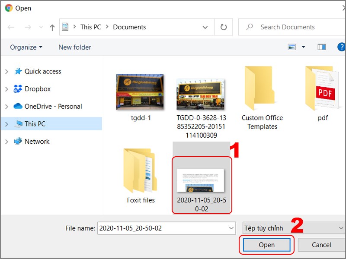Open the Help question mark
The height and width of the screenshot is (259, 346).
[341, 47]
